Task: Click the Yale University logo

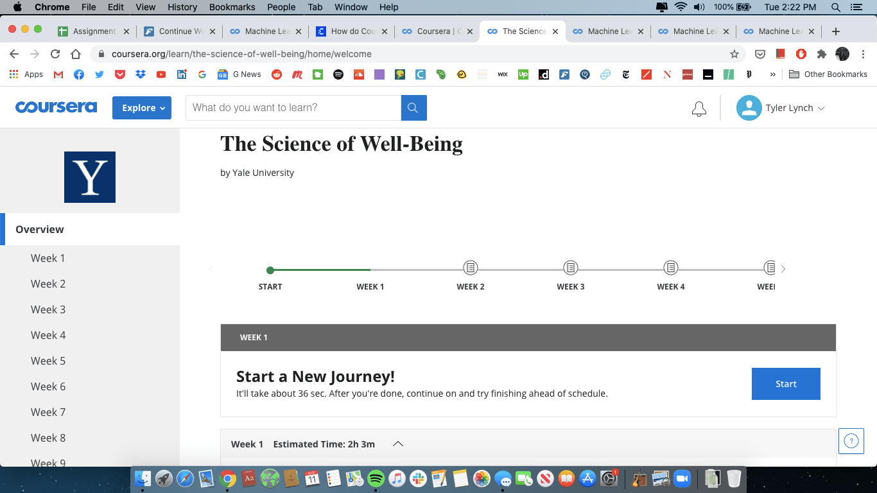Action: (x=90, y=177)
